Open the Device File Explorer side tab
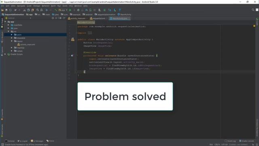 (257, 127)
